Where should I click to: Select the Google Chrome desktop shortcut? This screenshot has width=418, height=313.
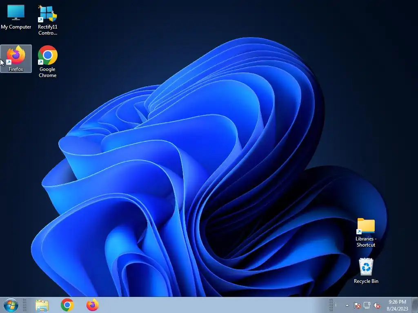[x=47, y=62]
